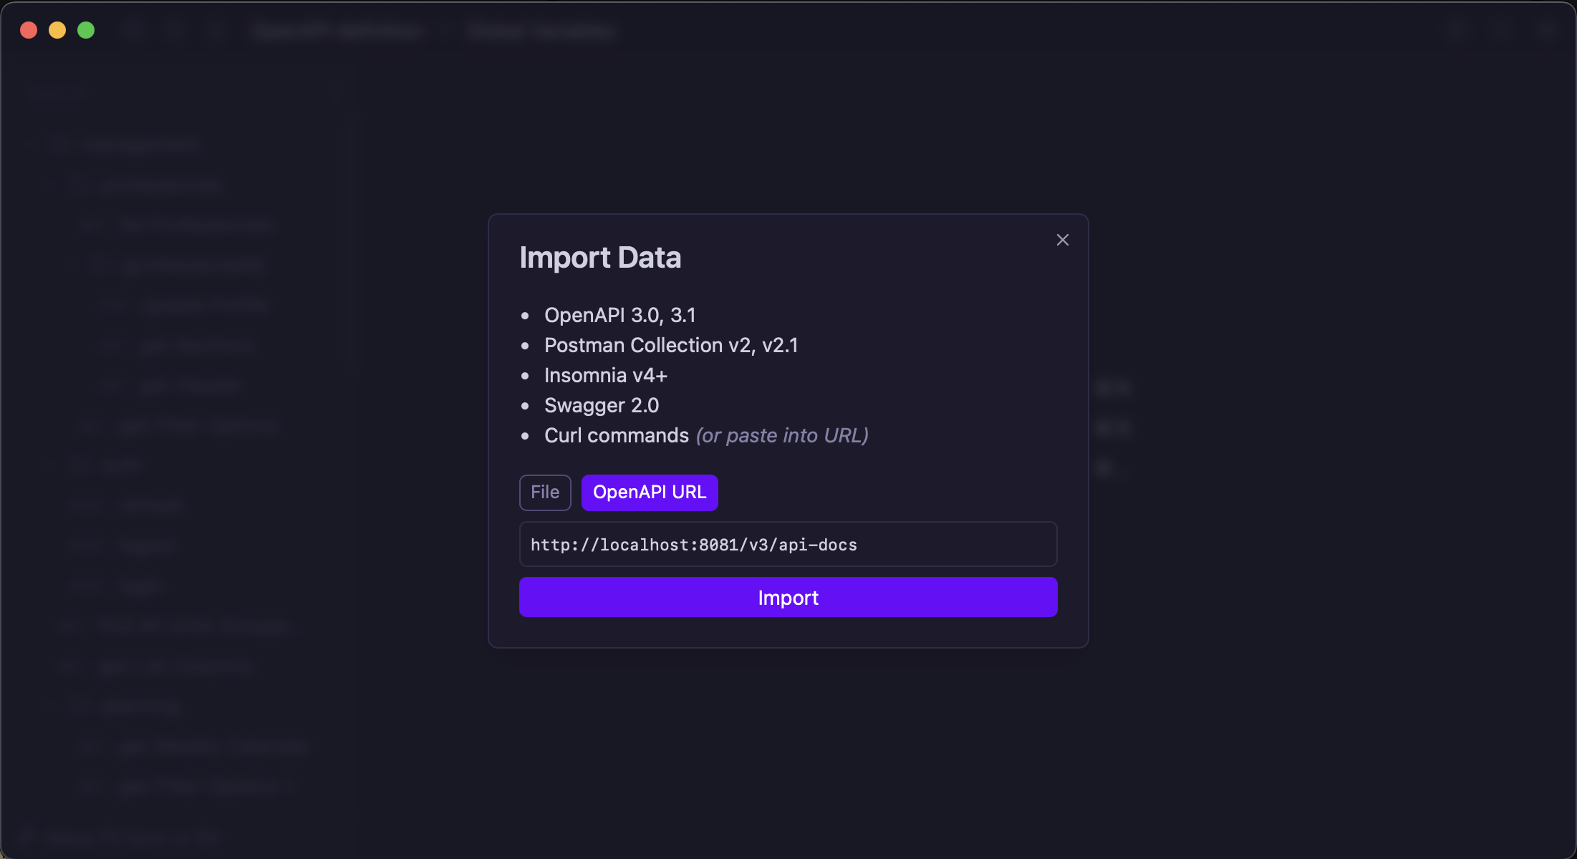The height and width of the screenshot is (859, 1577).
Task: Click the yellow minimize window button
Action: click(57, 30)
